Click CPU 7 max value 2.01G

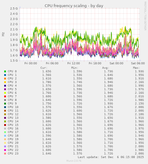tap(139, 96)
